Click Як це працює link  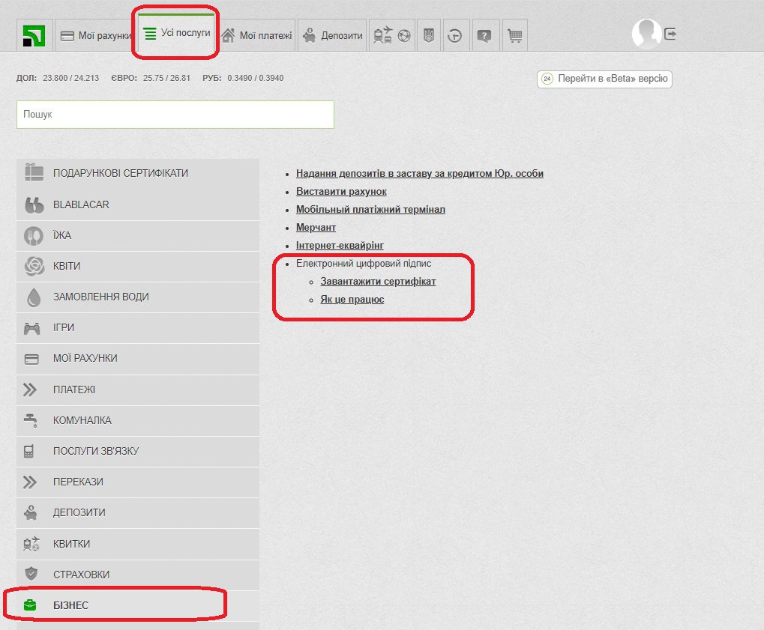click(x=352, y=300)
